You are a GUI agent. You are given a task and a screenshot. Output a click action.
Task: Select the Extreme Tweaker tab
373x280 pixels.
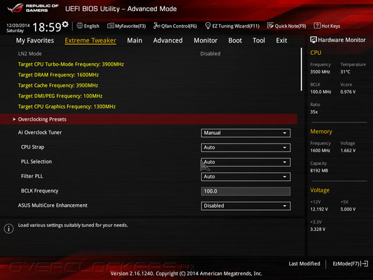(x=90, y=40)
